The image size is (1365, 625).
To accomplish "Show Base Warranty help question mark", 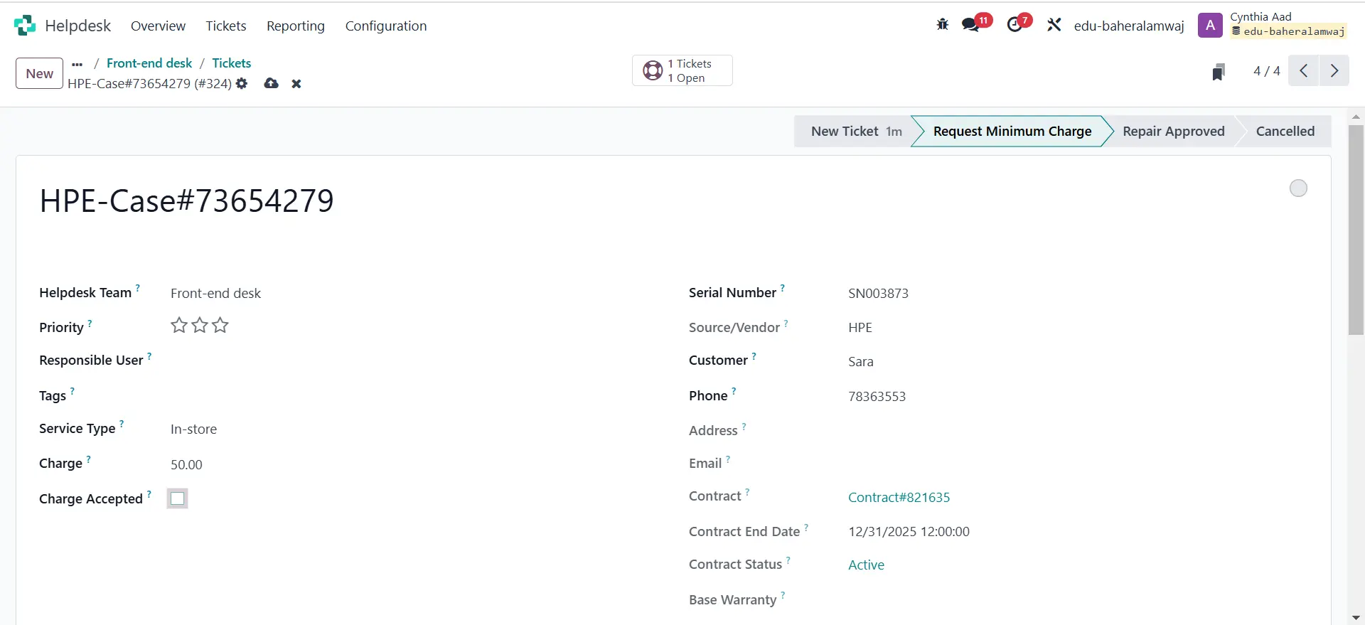I will [783, 595].
